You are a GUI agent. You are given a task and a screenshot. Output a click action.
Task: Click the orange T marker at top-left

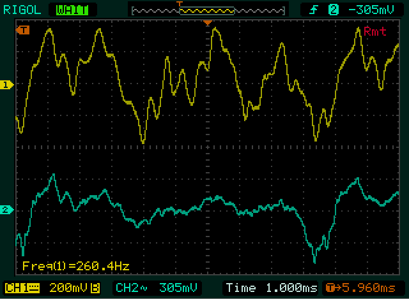coord(24,30)
